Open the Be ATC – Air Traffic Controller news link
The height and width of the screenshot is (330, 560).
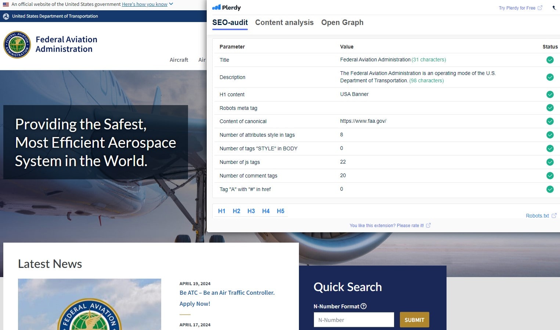tap(227, 298)
